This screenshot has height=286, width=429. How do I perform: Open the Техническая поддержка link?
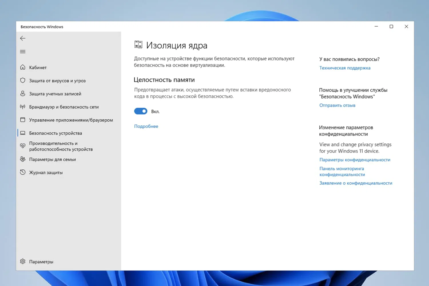click(x=345, y=68)
